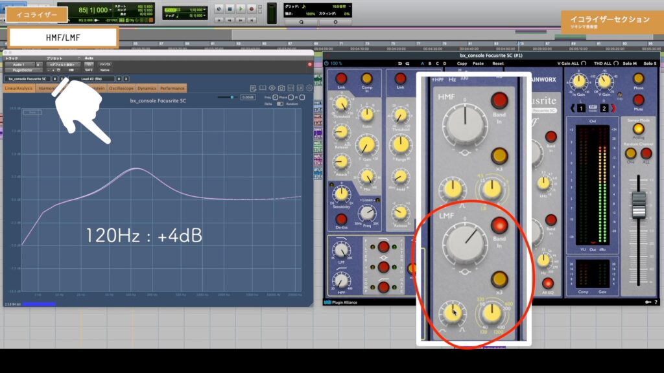The width and height of the screenshot is (664, 373).
Task: Click the red target button in plug-in header
Action: pyautogui.click(x=309, y=64)
